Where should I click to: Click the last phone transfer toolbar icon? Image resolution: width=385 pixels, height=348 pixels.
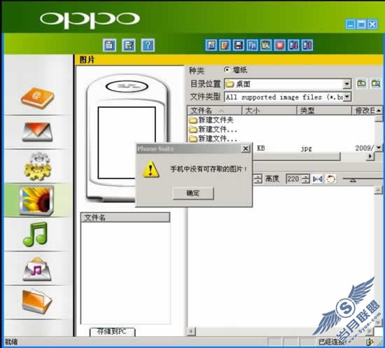(307, 45)
